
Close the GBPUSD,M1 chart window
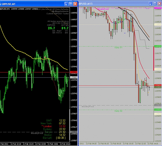coord(75,4)
